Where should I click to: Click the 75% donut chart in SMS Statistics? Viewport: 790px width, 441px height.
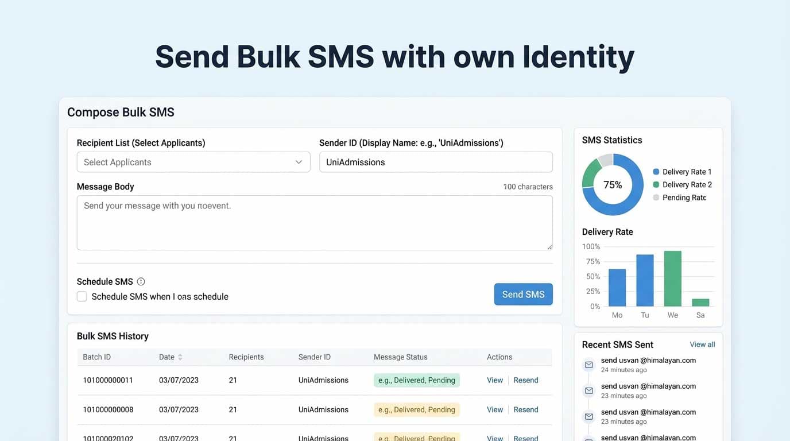pyautogui.click(x=613, y=184)
